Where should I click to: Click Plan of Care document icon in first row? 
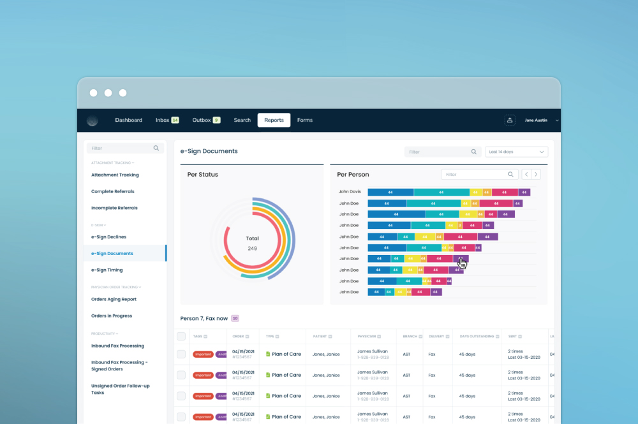tap(268, 354)
